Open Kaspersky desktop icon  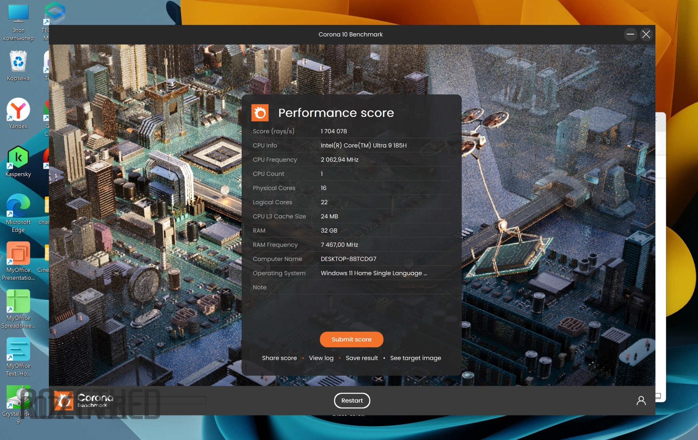point(18,157)
